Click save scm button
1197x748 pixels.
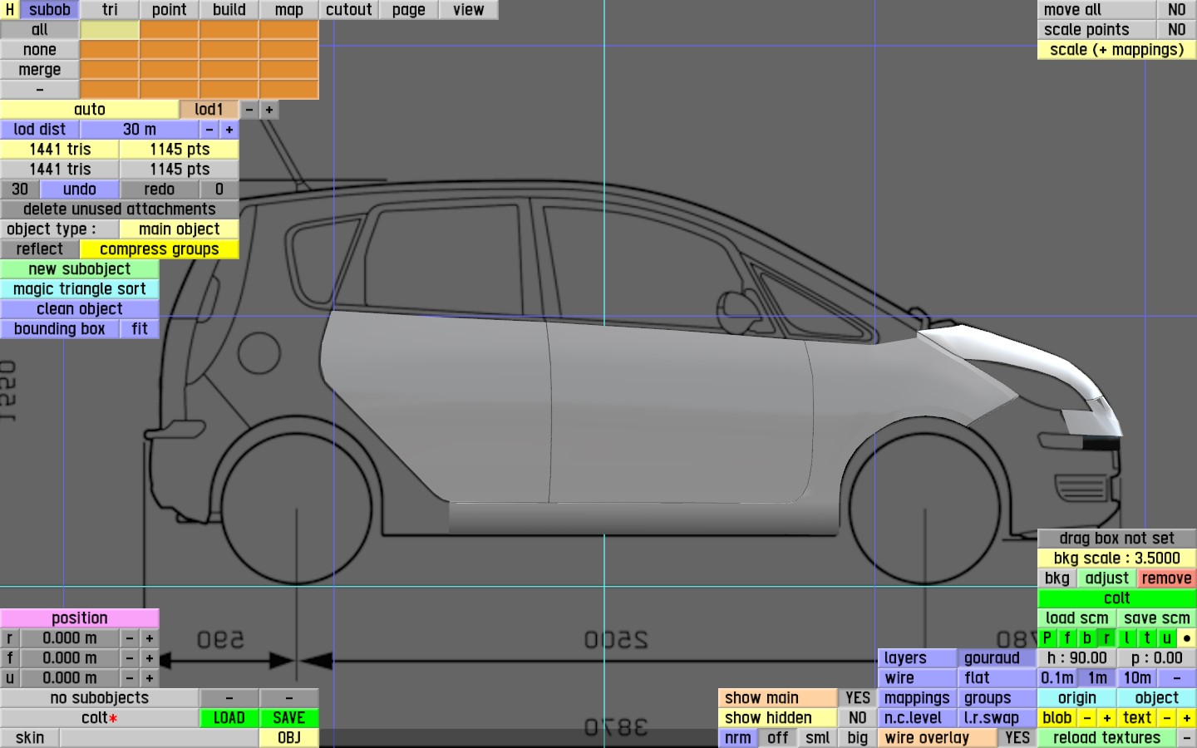coord(1157,618)
